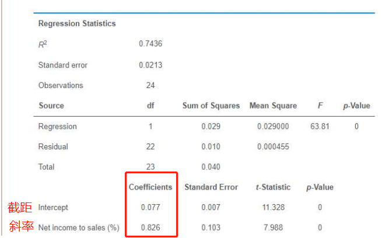
Task: Select the R² value 0.7436
Action: (150, 44)
